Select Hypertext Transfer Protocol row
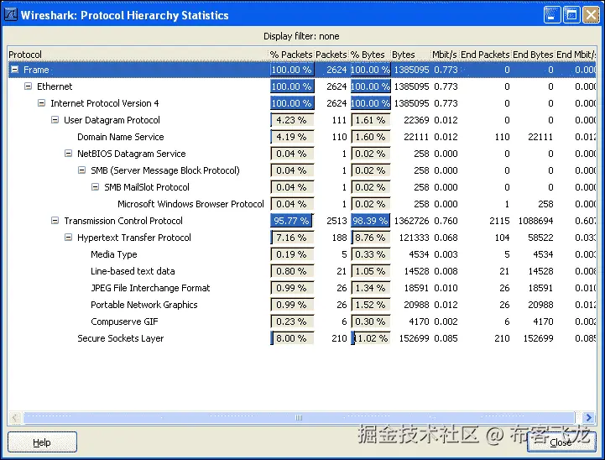Viewport: 605px width, 460px height. (x=302, y=238)
